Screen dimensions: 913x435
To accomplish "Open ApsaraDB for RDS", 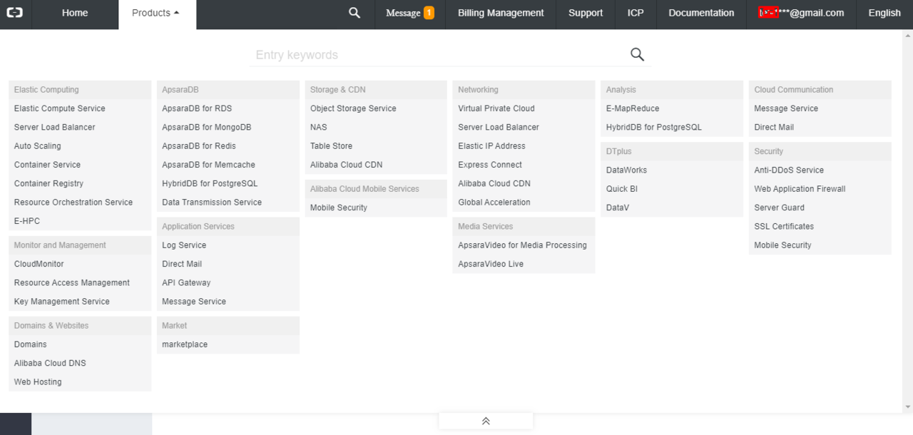I will (x=197, y=108).
